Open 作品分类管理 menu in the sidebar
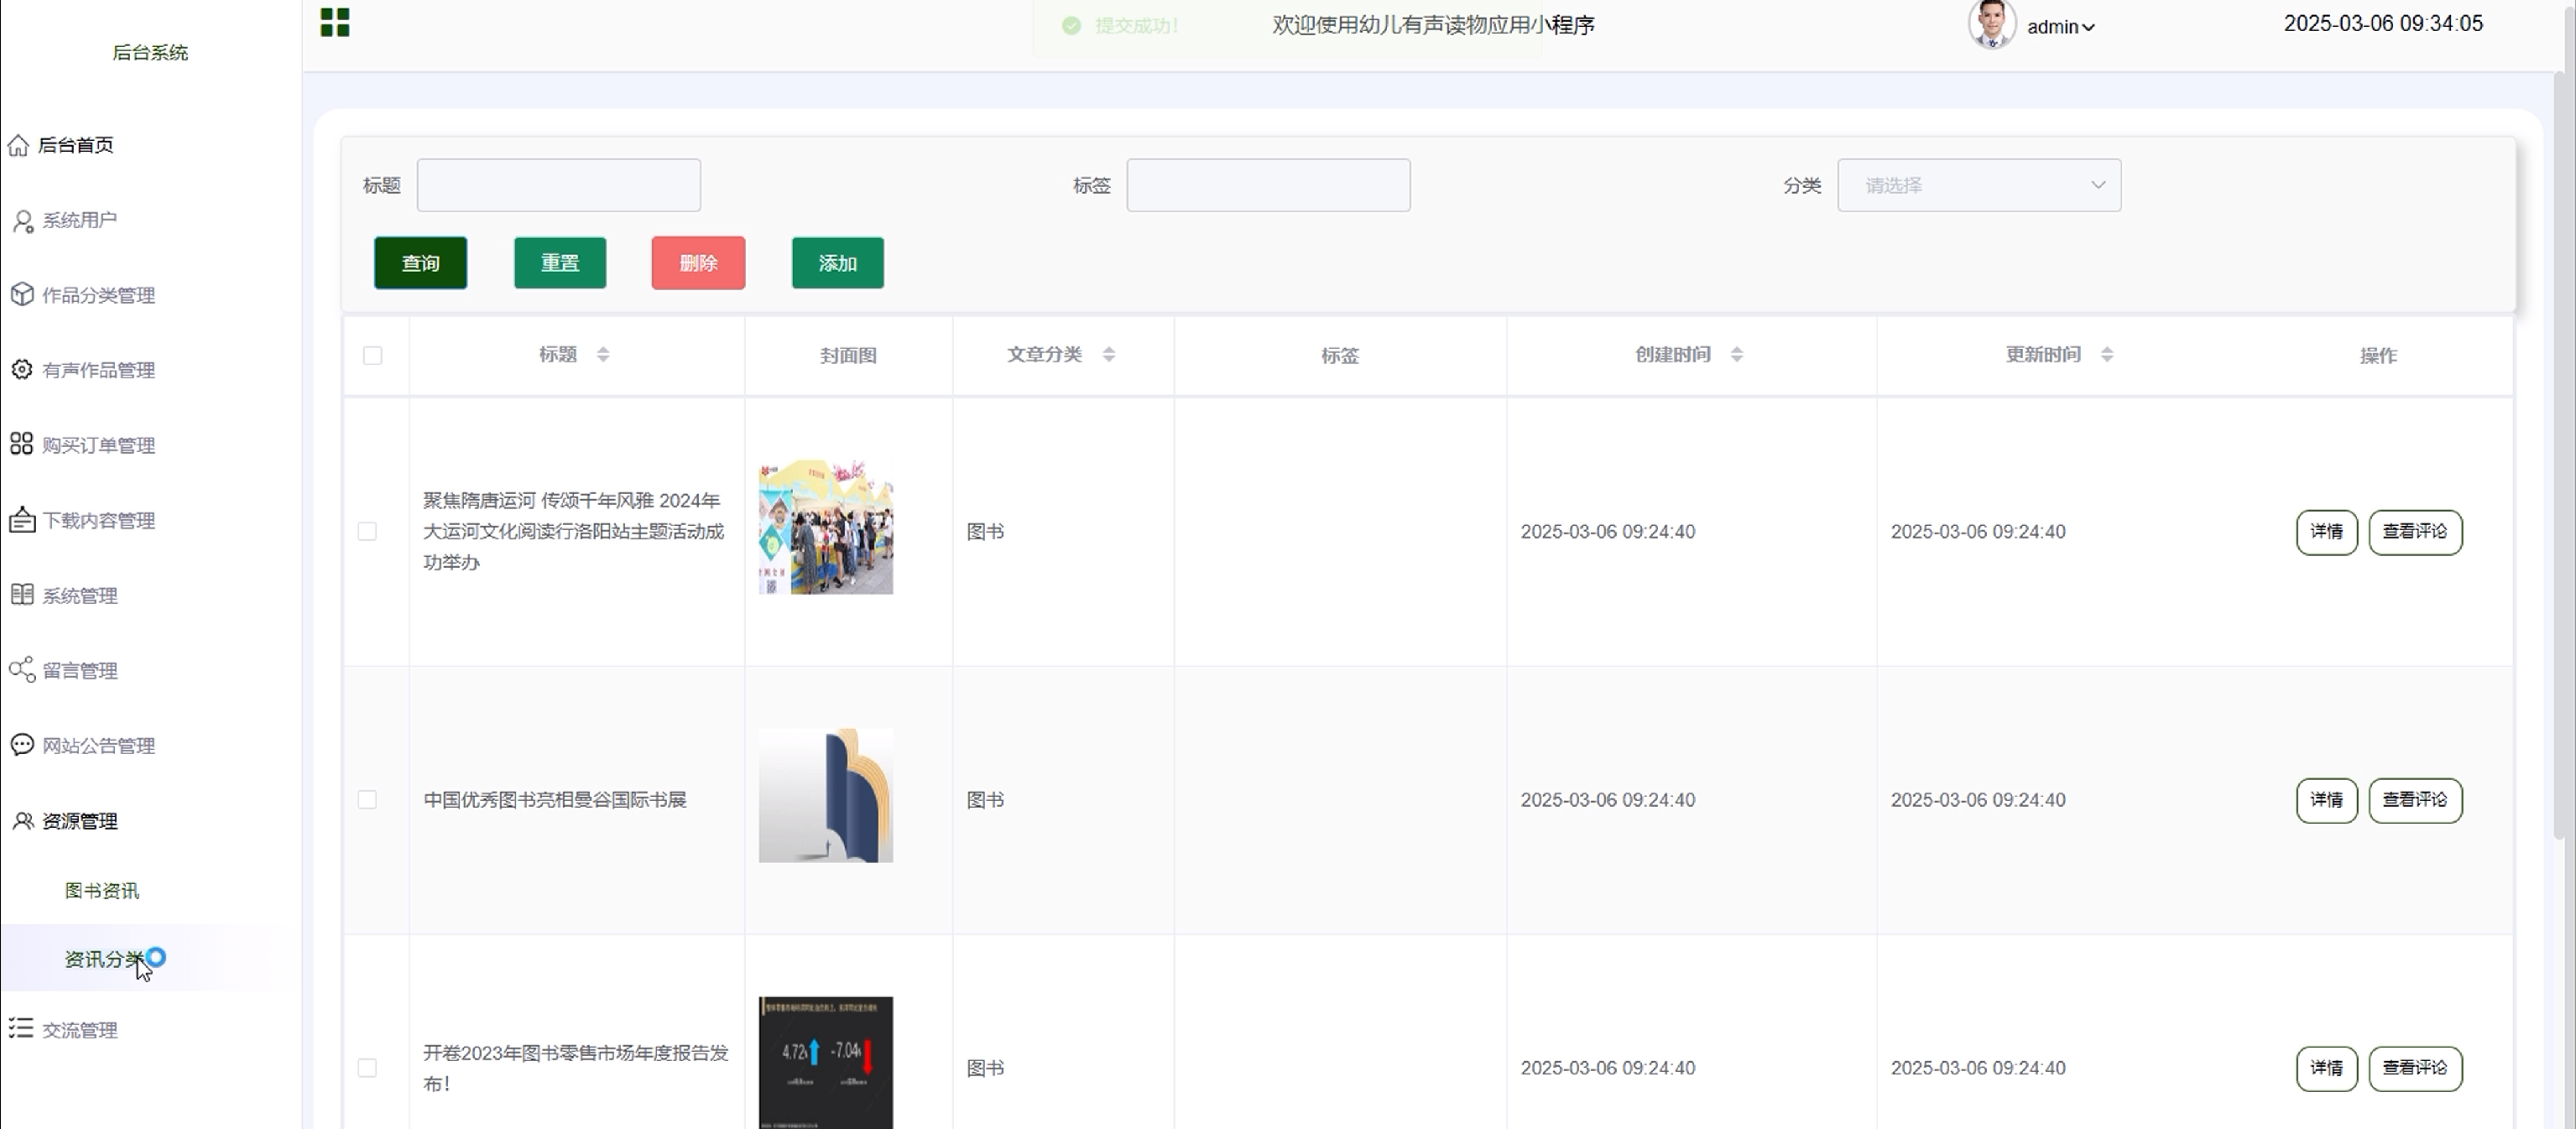The width and height of the screenshot is (2576, 1129). (99, 296)
